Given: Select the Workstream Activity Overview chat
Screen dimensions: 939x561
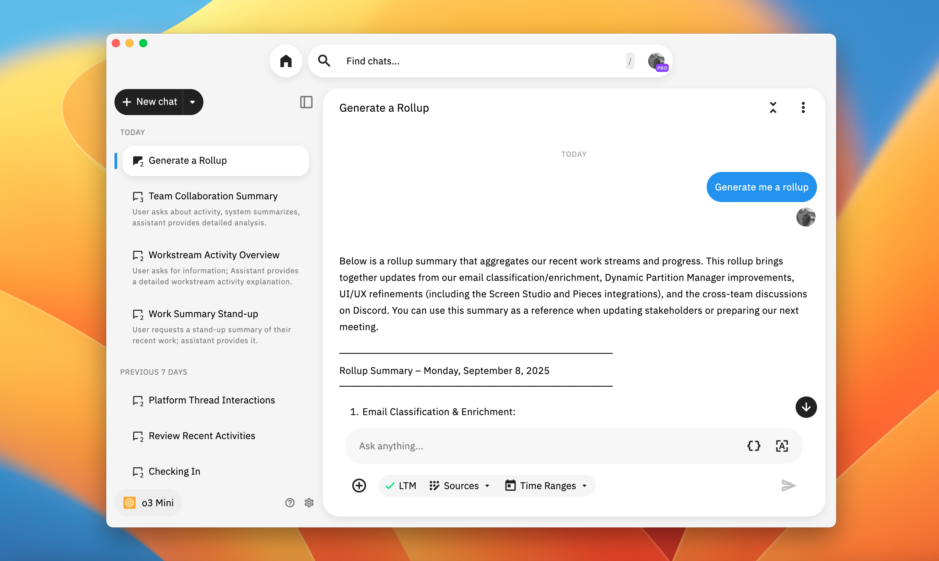Looking at the screenshot, I should coord(214,255).
